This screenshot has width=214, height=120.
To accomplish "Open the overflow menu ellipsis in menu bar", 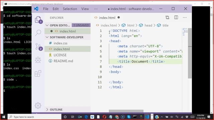I will [x=96, y=9].
